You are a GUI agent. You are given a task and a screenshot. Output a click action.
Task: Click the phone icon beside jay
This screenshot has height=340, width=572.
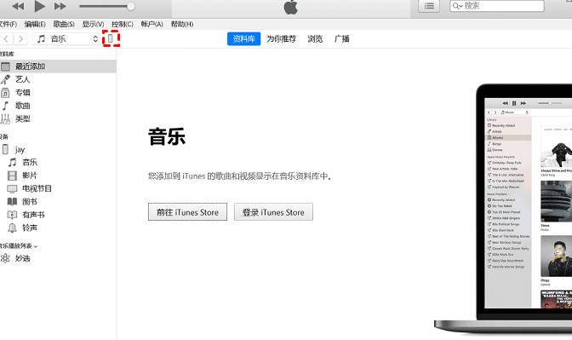[5, 149]
